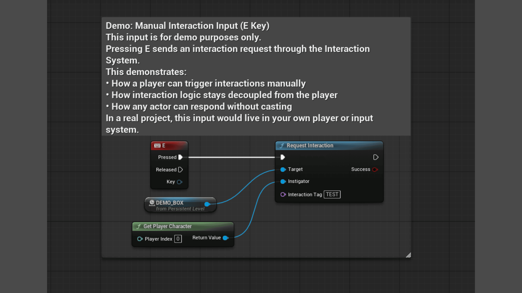Screen dimensions: 522x293
Task: Click the Player Index value field
Action: [x=178, y=239]
